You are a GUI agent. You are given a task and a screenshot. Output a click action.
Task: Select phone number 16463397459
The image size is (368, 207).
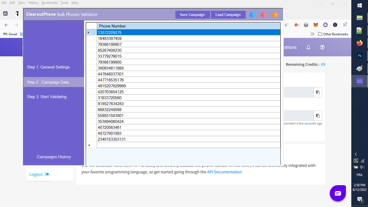coord(189,38)
